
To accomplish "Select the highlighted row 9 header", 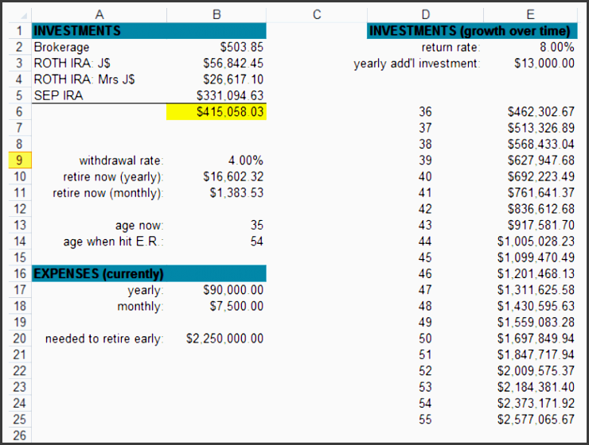I will click(17, 161).
